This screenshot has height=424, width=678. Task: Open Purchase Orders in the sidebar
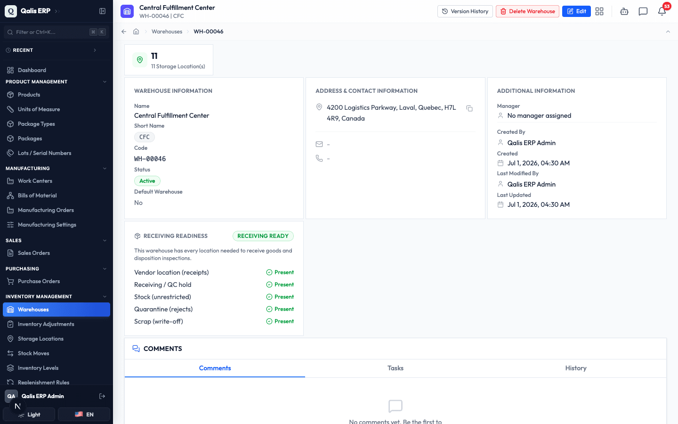click(x=56, y=281)
